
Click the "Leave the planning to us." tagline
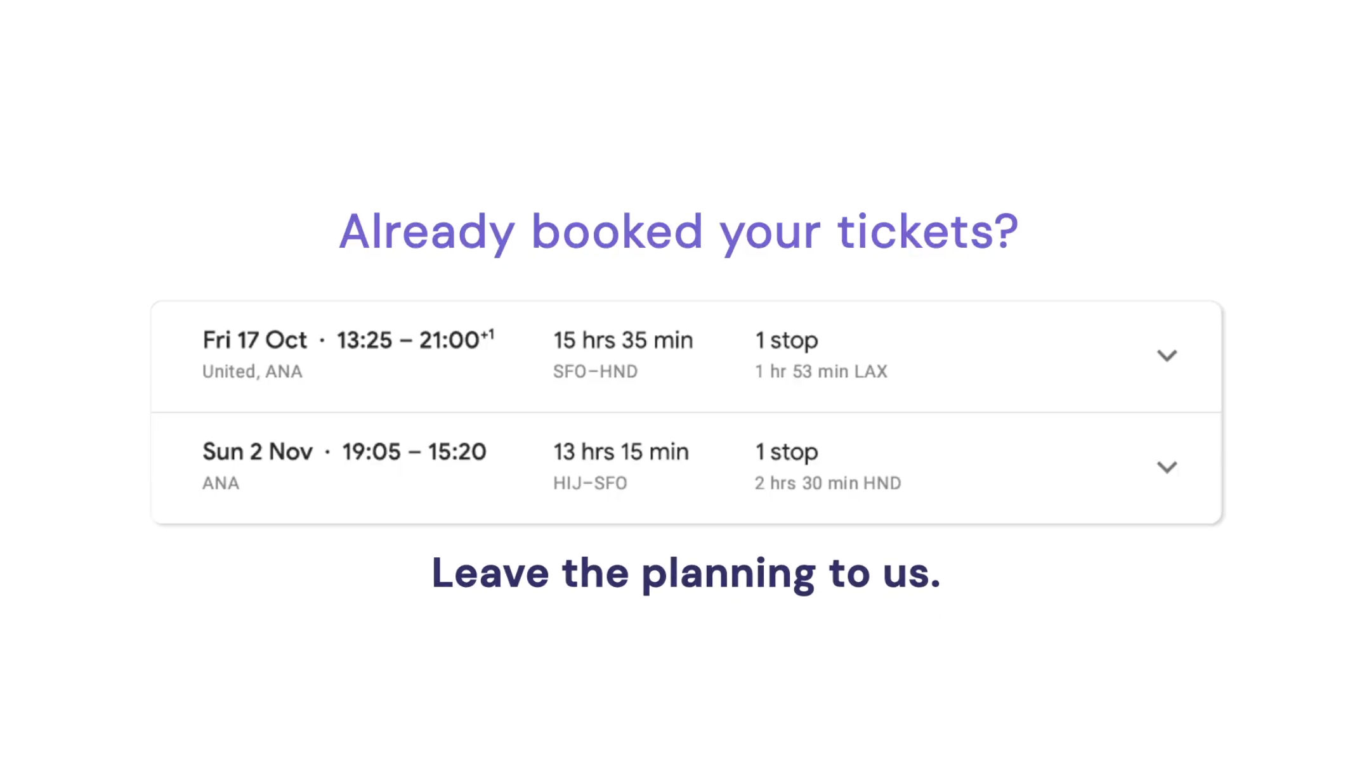(x=686, y=573)
